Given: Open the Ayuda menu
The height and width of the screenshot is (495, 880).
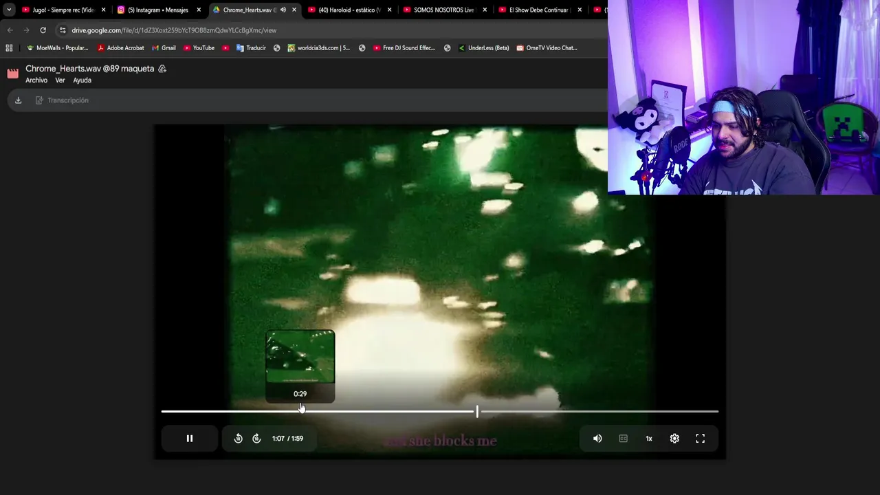Looking at the screenshot, I should point(82,80).
